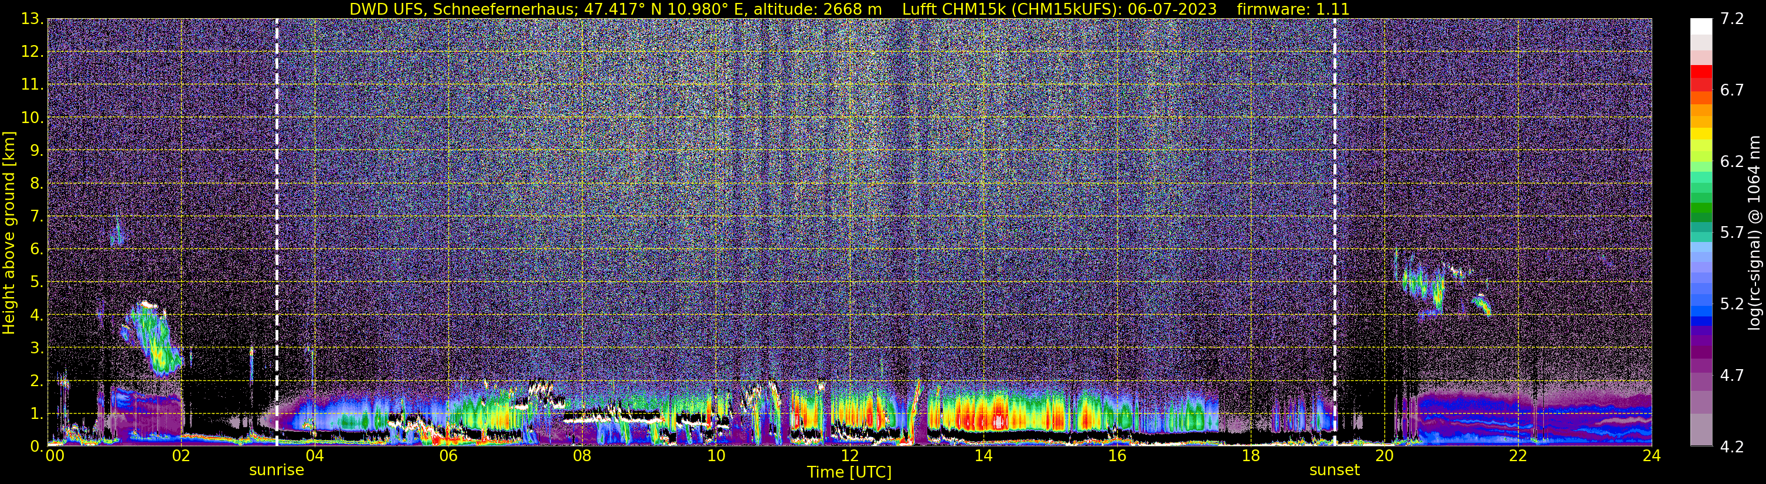Click the time axis tick label "16"
The height and width of the screenshot is (484, 1766).
tap(1117, 456)
